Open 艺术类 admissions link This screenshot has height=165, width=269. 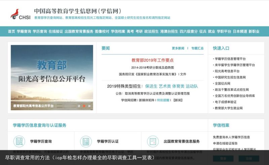[165, 86]
